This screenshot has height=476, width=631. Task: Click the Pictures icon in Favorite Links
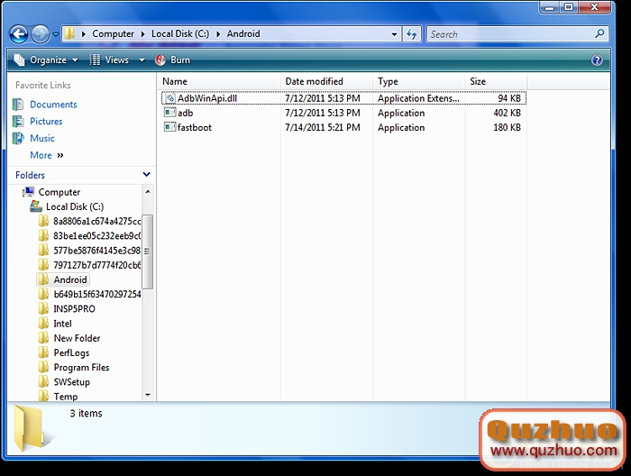pos(18,122)
